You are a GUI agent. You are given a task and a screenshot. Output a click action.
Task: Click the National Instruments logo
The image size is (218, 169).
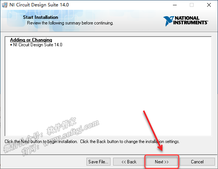click(x=186, y=21)
